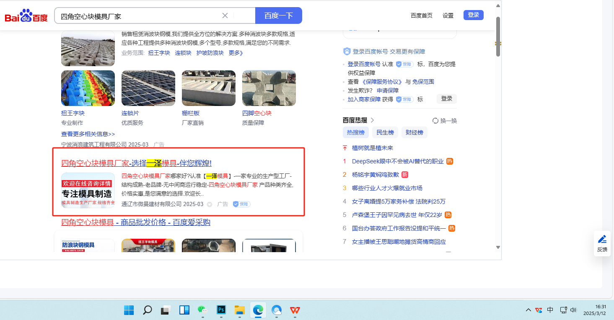Open the 百度首页 link
Screen dimensions: 614x320
click(422, 15)
